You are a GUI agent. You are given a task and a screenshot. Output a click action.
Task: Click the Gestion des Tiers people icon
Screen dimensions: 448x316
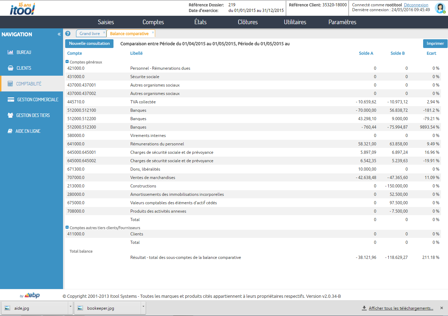coord(11,115)
